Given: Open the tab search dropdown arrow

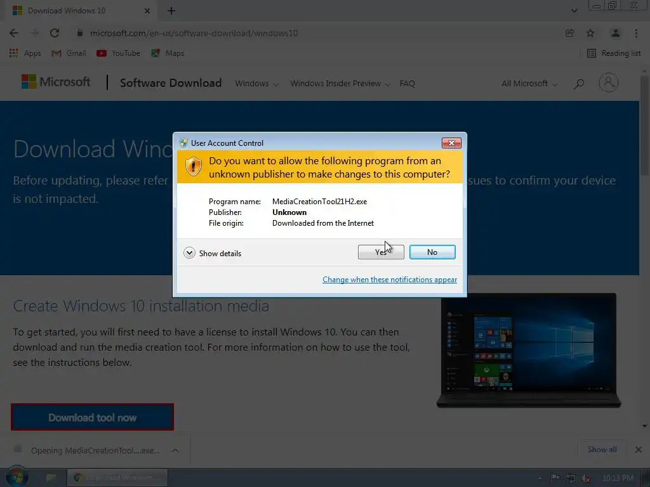Looking at the screenshot, I should [574, 11].
